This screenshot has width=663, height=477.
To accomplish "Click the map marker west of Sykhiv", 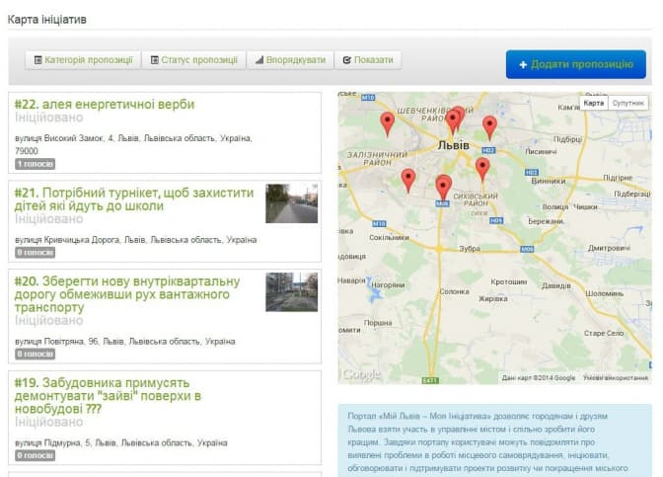I will coord(408,179).
